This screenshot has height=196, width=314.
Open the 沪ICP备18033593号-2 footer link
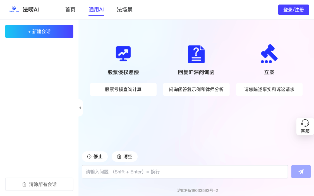pyautogui.click(x=197, y=191)
